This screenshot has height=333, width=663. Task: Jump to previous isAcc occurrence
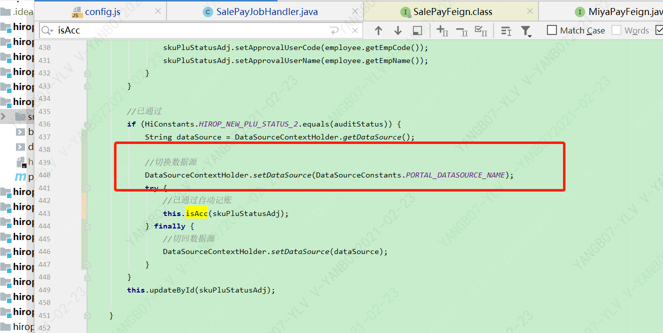tap(378, 30)
